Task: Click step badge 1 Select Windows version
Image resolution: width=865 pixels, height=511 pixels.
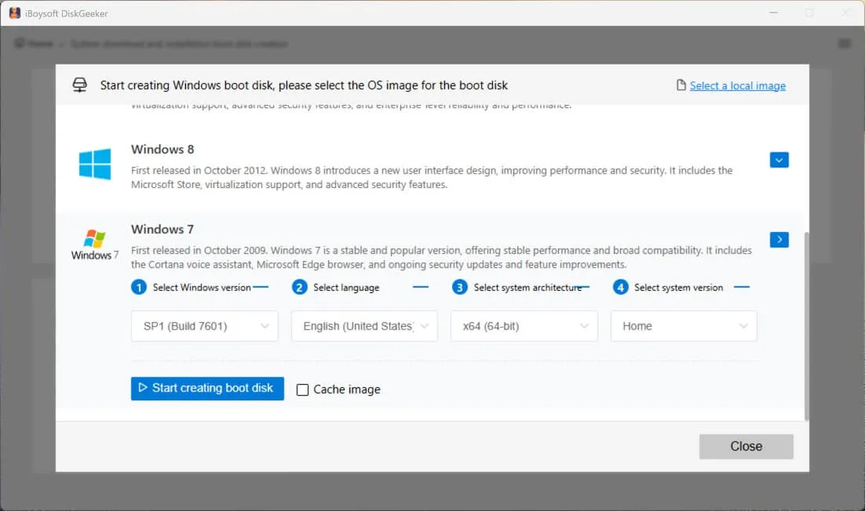Action: [140, 287]
